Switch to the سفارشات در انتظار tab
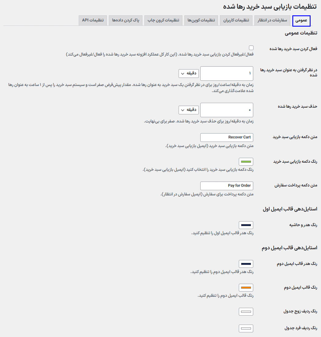 [x=272, y=20]
